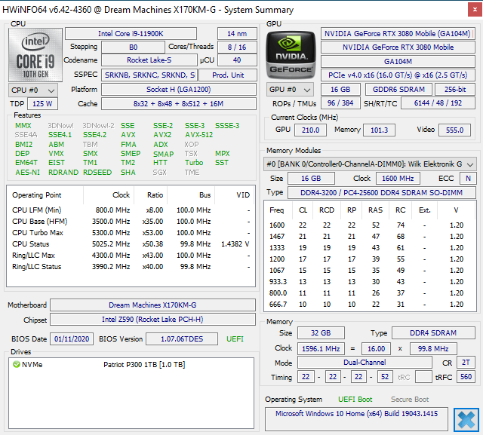The height and width of the screenshot is (435, 483).
Task: Click the AES-NI feature label
Action: 28,173
